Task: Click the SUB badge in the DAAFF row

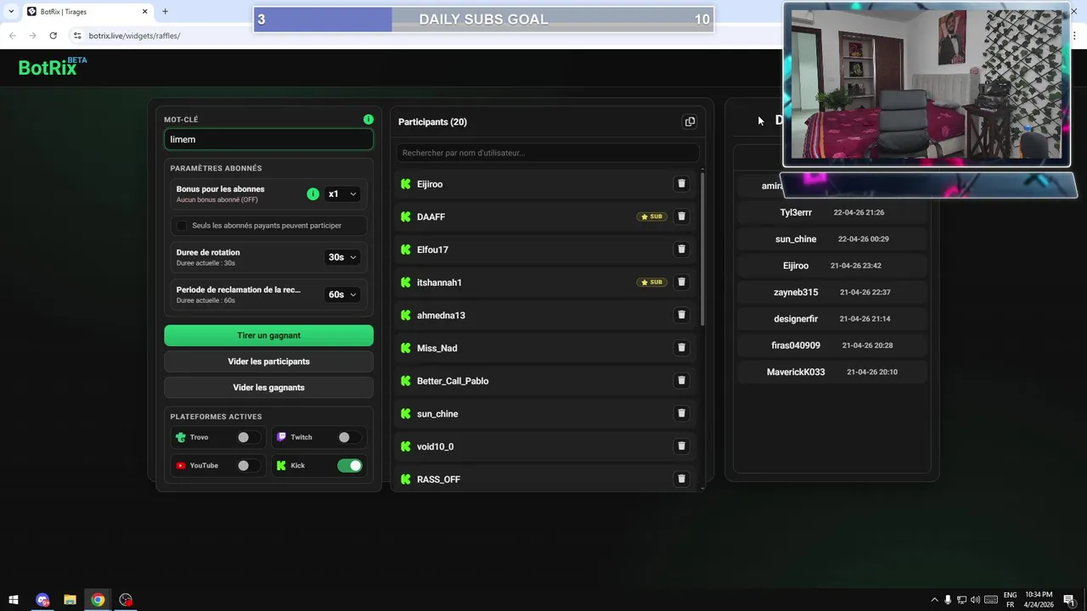Action: tap(651, 216)
